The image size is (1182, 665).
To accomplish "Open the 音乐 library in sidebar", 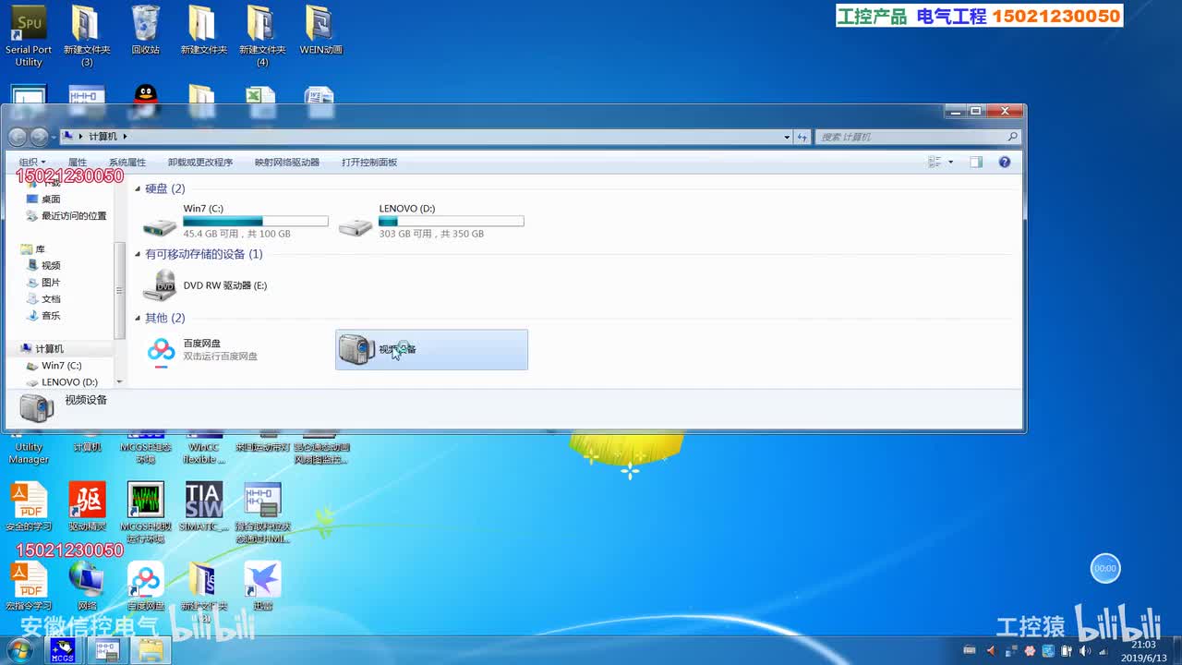I will 43,316.
